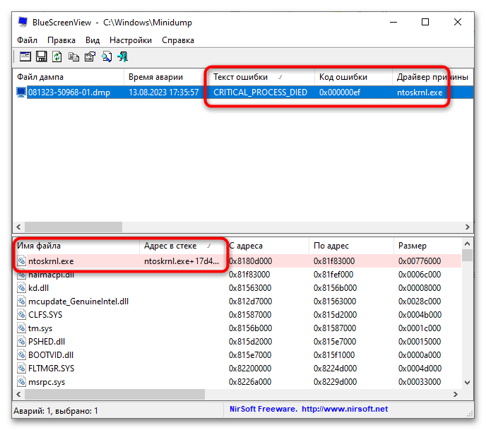486x430 pixels.
Task: Click the ntoskrnl.exe+17d4... stack address cell
Action: [182, 261]
